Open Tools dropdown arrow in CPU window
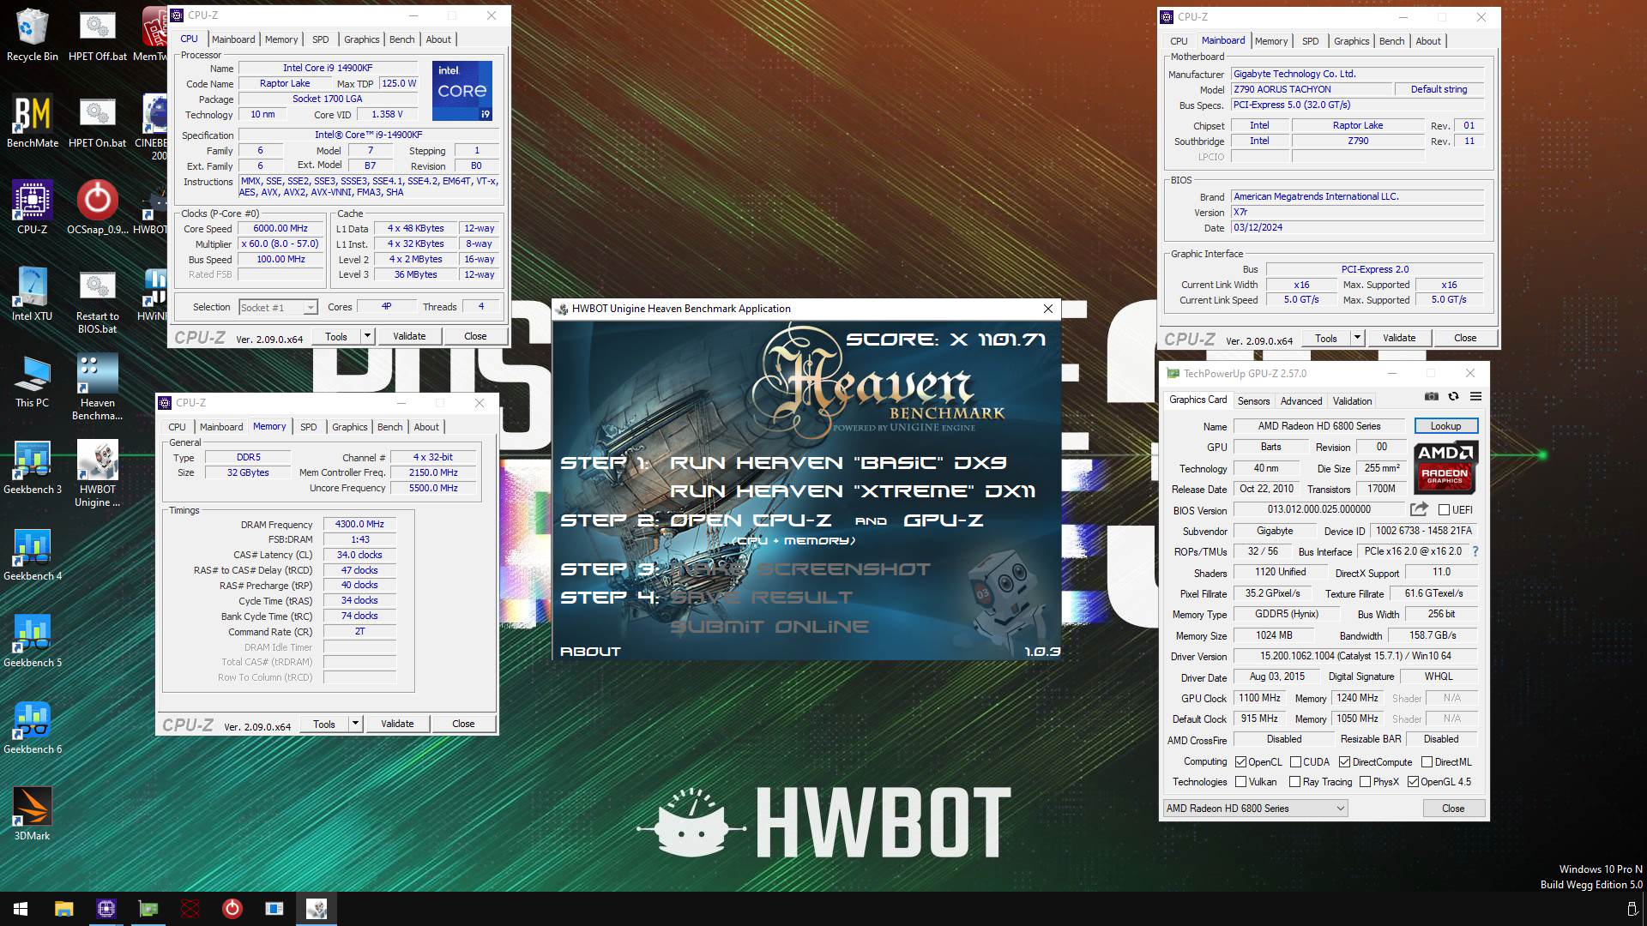Image resolution: width=1647 pixels, height=926 pixels. coord(367,336)
